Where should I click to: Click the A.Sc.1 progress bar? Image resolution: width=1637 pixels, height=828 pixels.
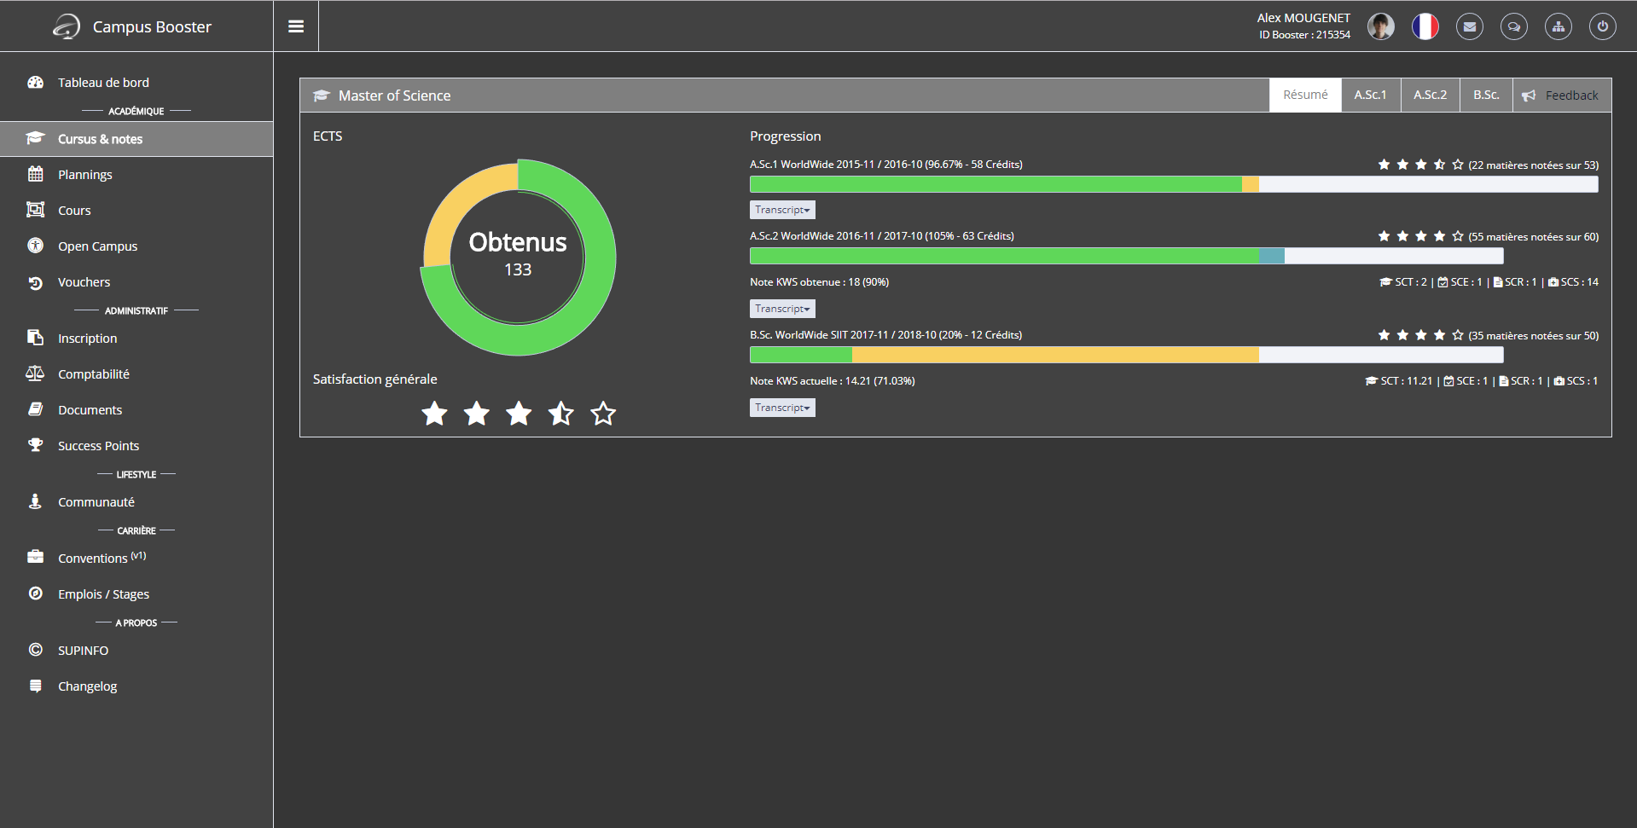[x=1174, y=184]
